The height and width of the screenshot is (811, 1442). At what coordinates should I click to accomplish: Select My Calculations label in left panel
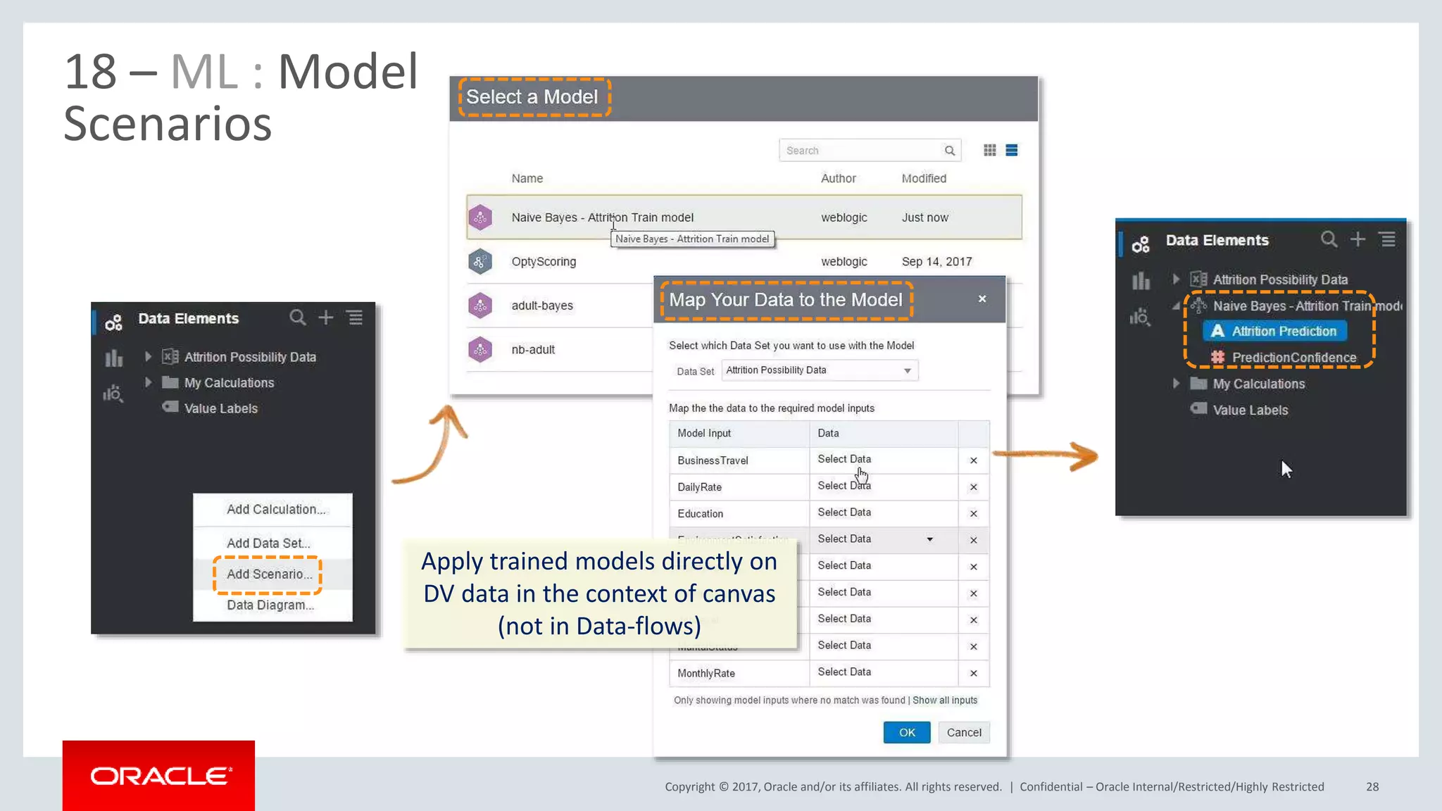coord(229,383)
